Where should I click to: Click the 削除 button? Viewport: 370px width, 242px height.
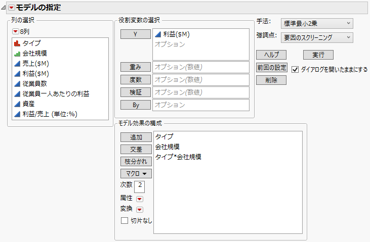click(271, 80)
